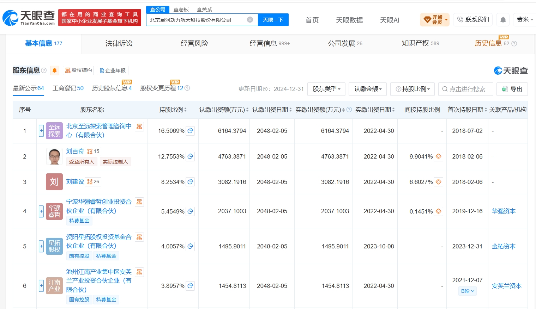The image size is (536, 309).
Task: Click shareholder search box 点击进行搜索
Action: click(466, 89)
